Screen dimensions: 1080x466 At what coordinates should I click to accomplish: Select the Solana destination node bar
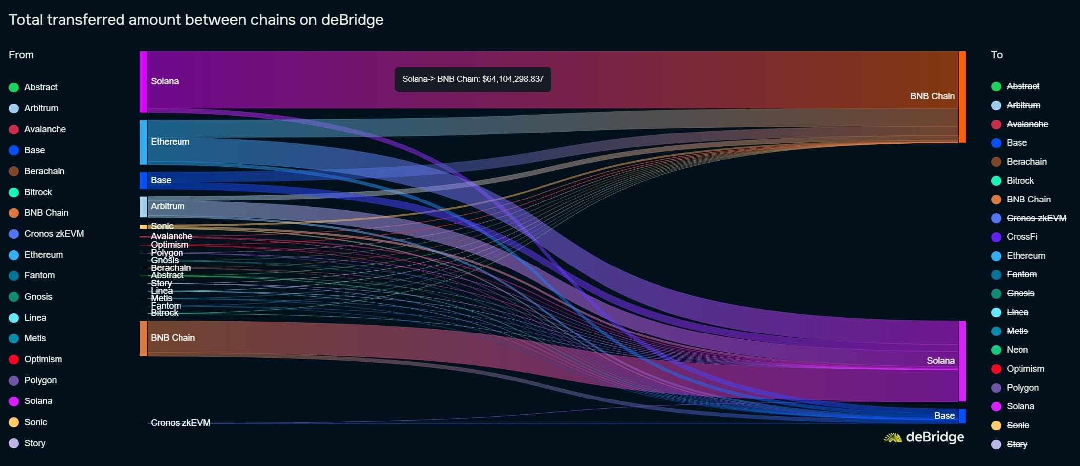point(962,361)
